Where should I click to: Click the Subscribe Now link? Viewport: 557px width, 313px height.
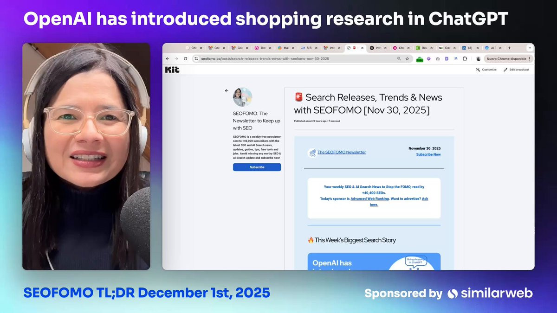(428, 154)
